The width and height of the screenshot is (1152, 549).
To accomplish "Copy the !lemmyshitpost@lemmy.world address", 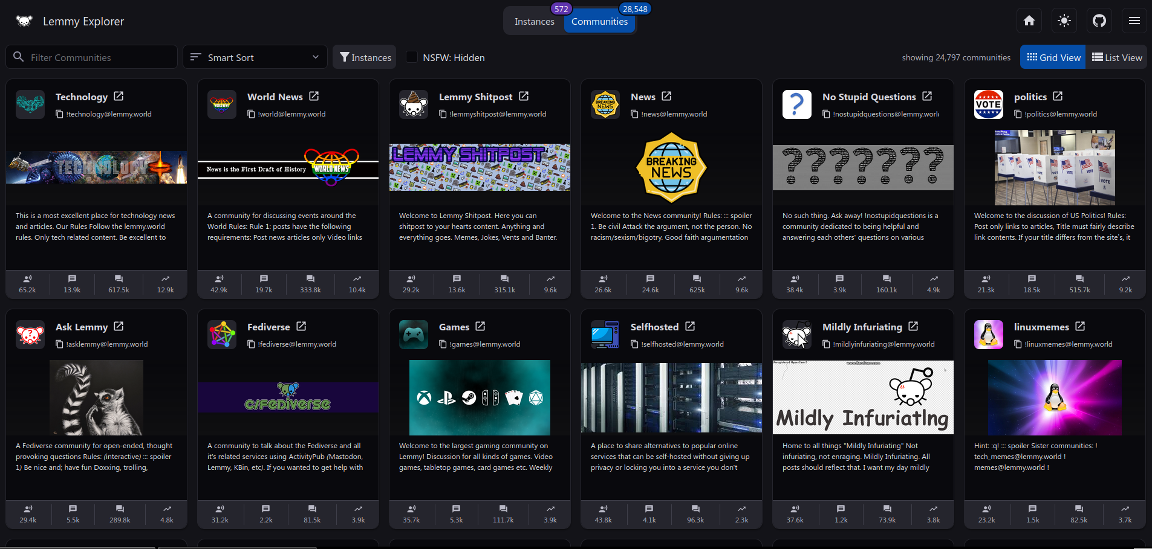I will [x=443, y=114].
